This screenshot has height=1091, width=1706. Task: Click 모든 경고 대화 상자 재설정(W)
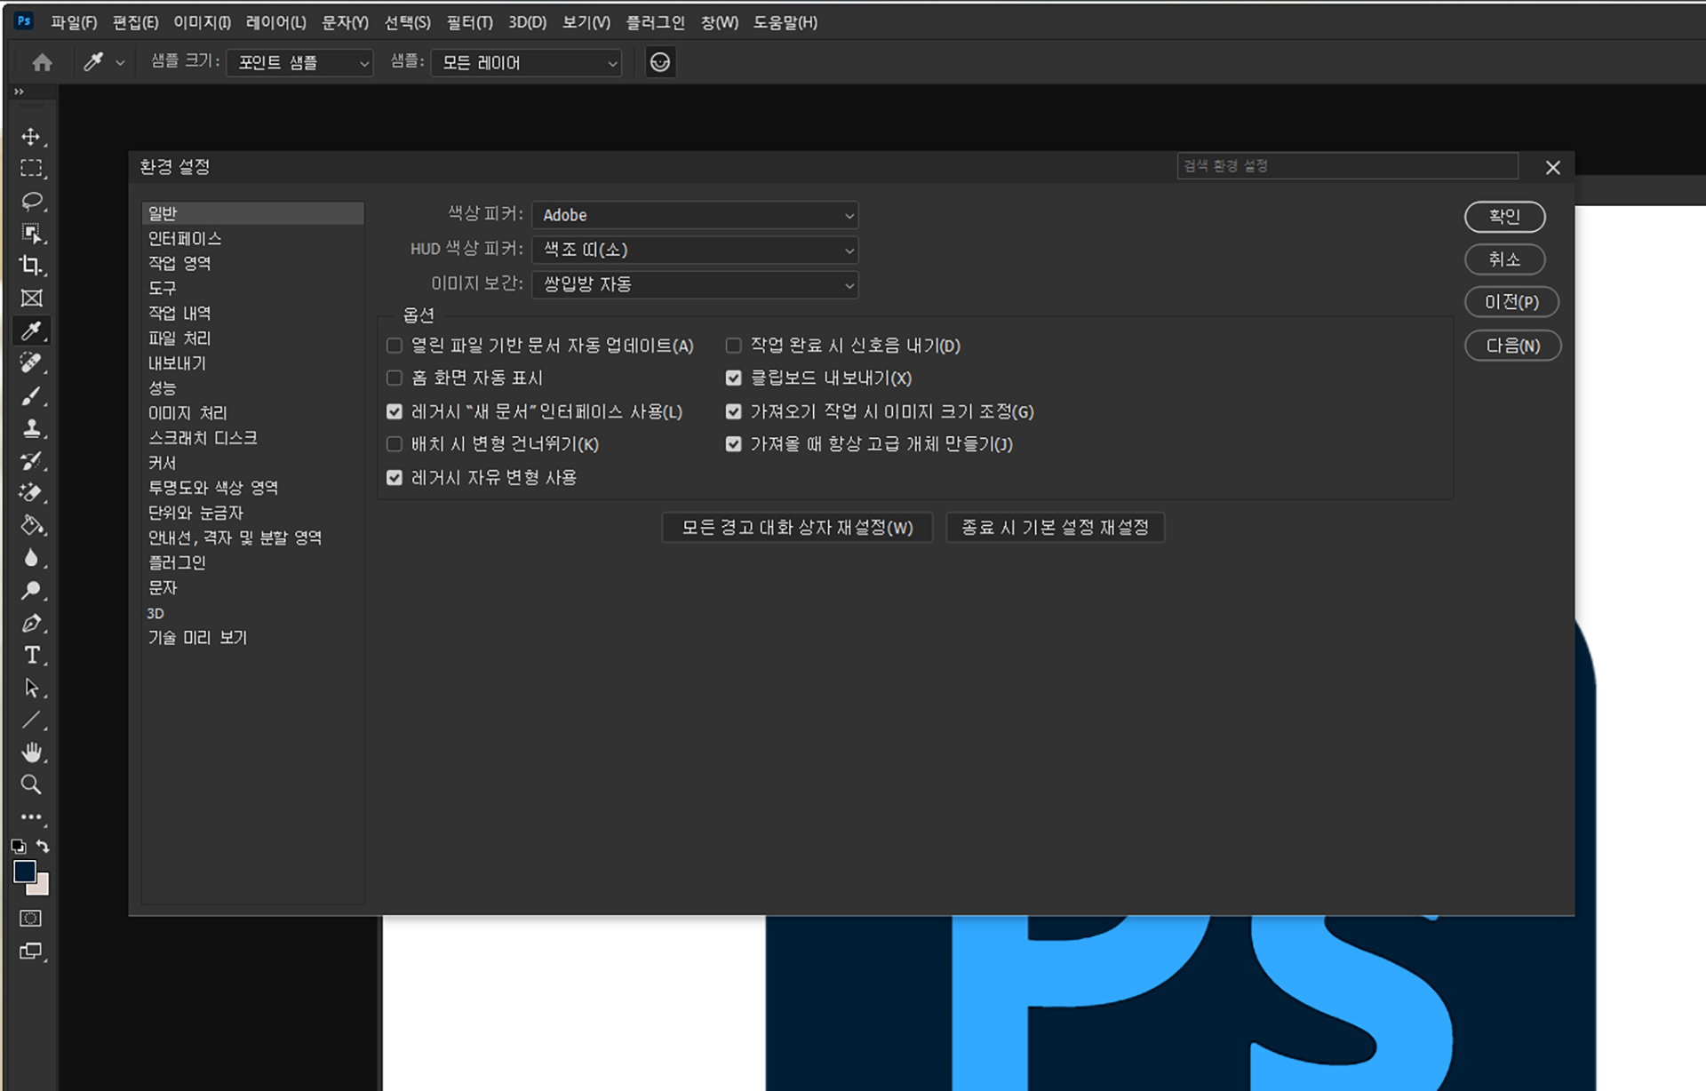pyautogui.click(x=797, y=528)
